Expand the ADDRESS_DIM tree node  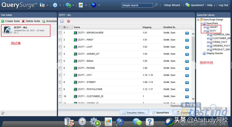click(208, 35)
